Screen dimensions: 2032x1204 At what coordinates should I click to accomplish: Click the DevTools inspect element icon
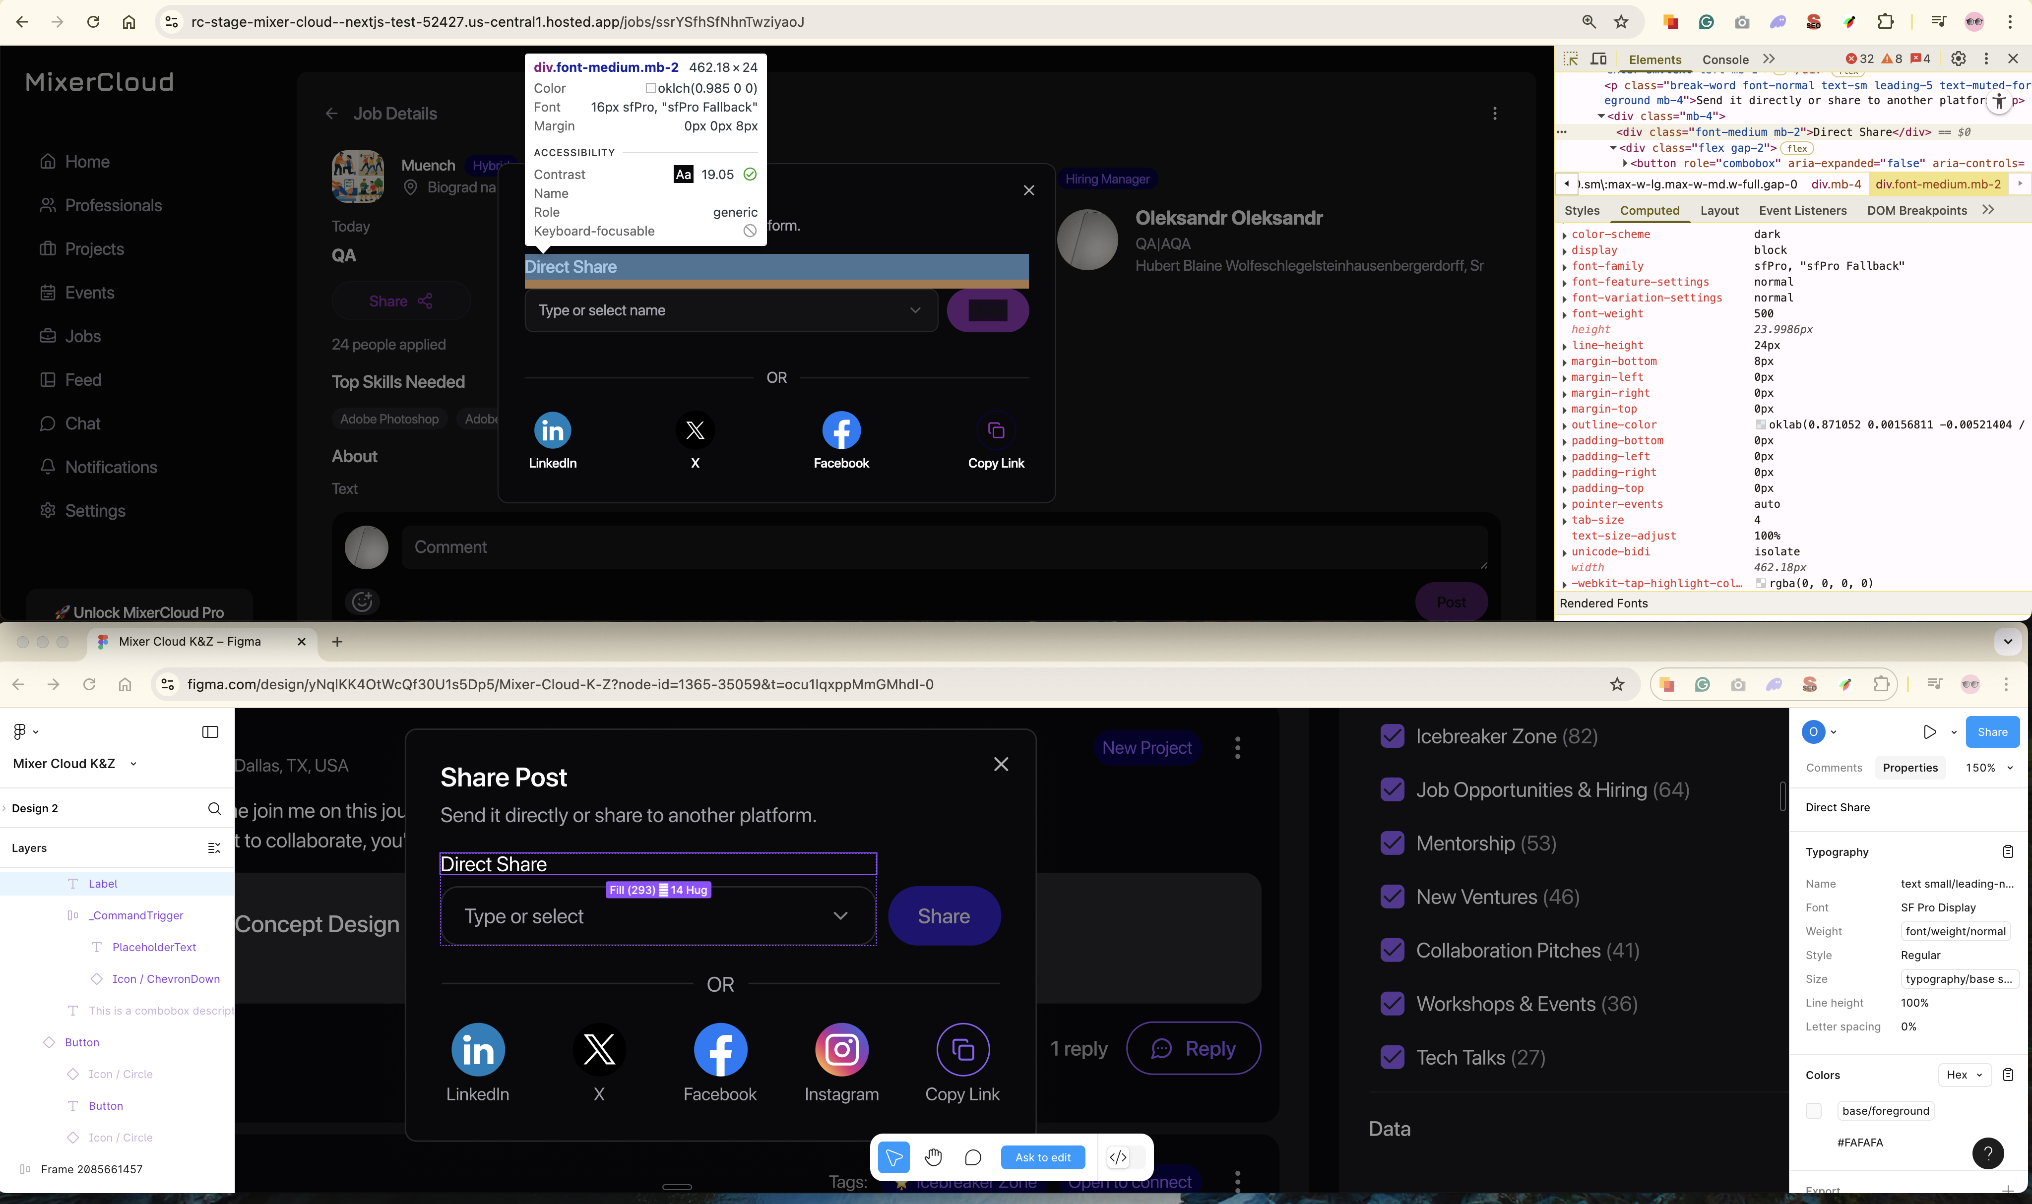tap(1570, 59)
